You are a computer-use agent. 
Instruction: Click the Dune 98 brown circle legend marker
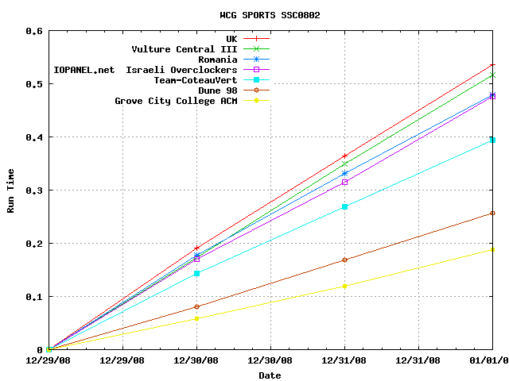(x=256, y=90)
